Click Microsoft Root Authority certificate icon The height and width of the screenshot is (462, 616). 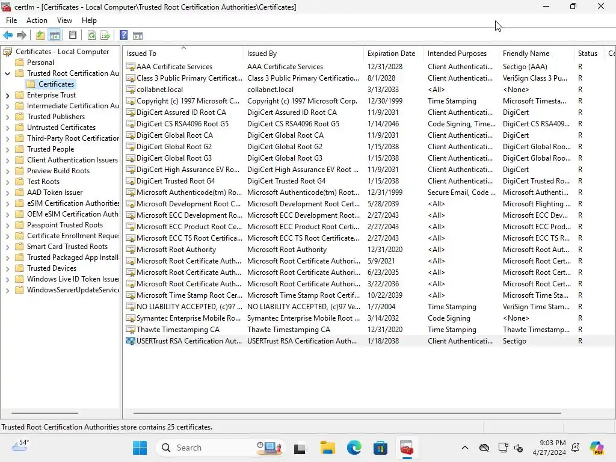(131, 250)
